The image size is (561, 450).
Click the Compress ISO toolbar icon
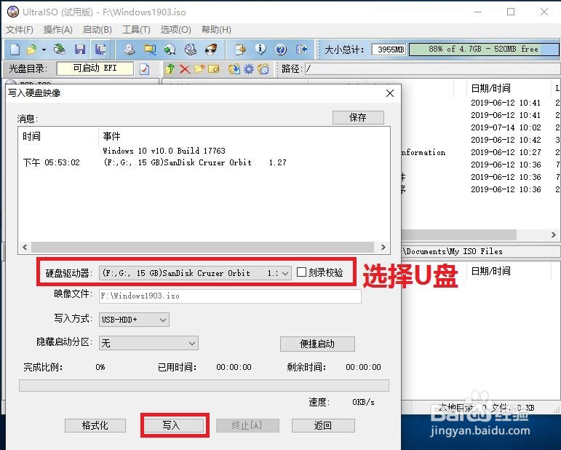pyautogui.click(x=150, y=49)
